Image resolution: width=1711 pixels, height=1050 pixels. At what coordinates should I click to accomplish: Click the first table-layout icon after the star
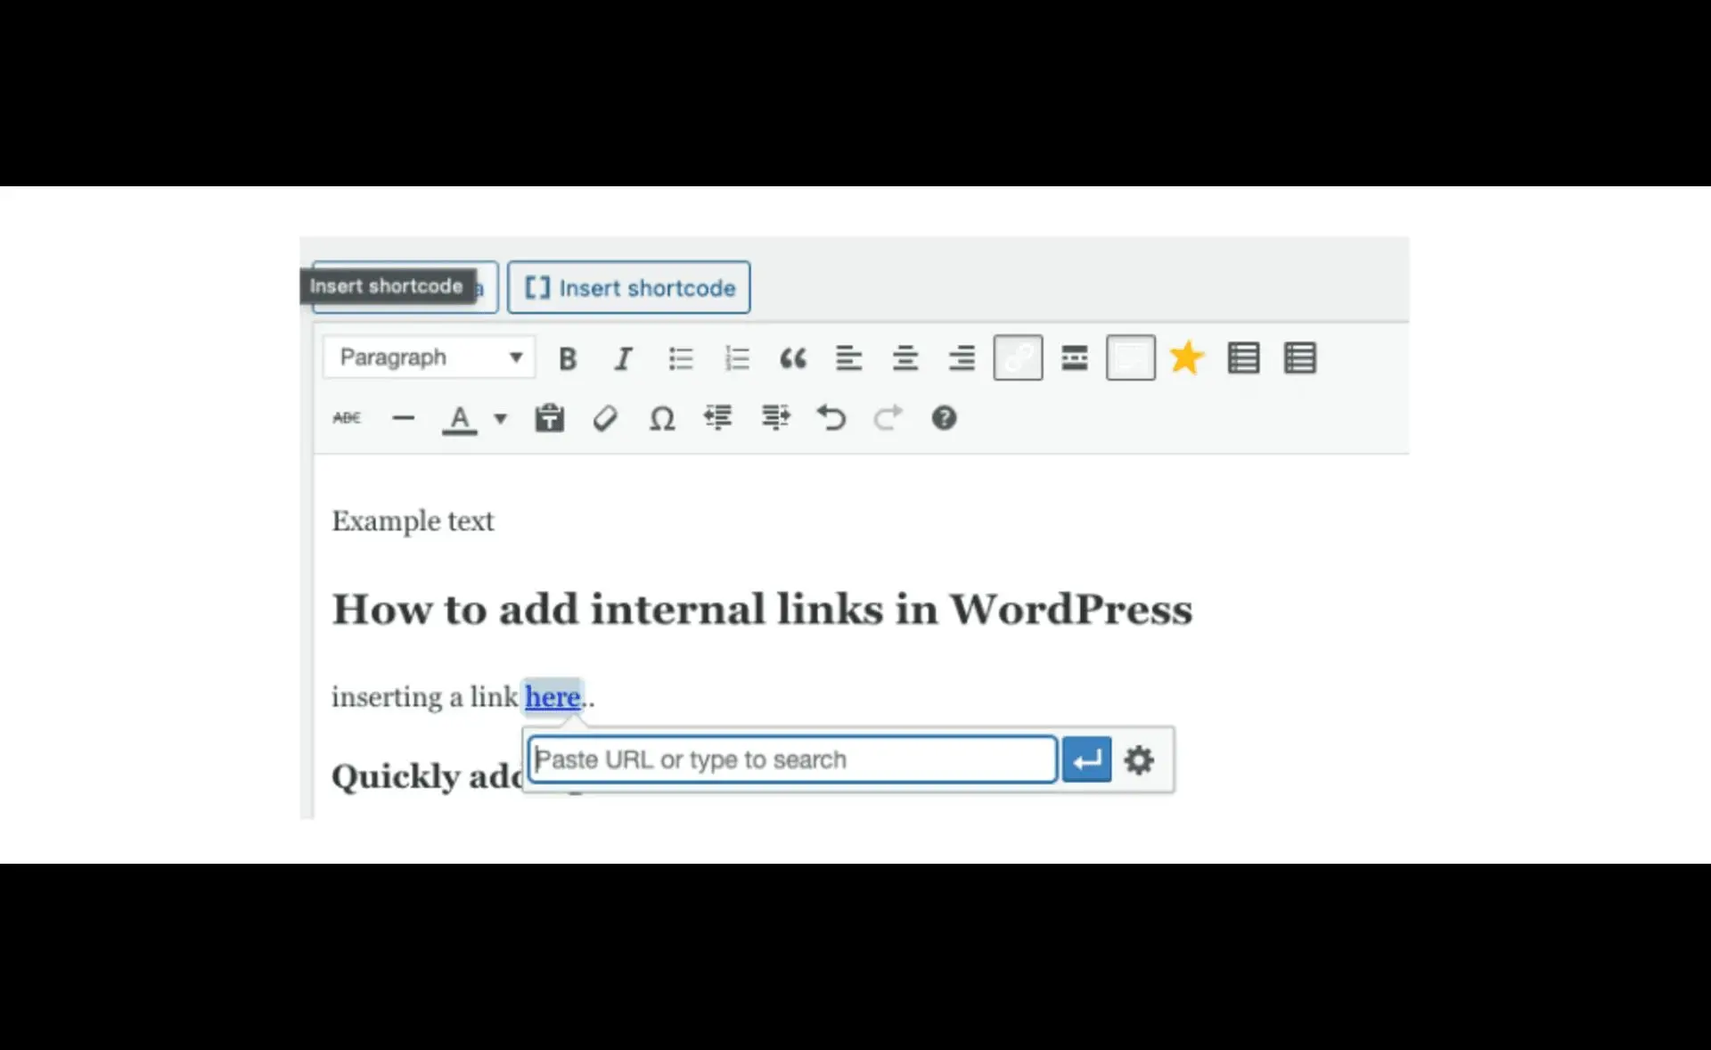click(x=1244, y=358)
